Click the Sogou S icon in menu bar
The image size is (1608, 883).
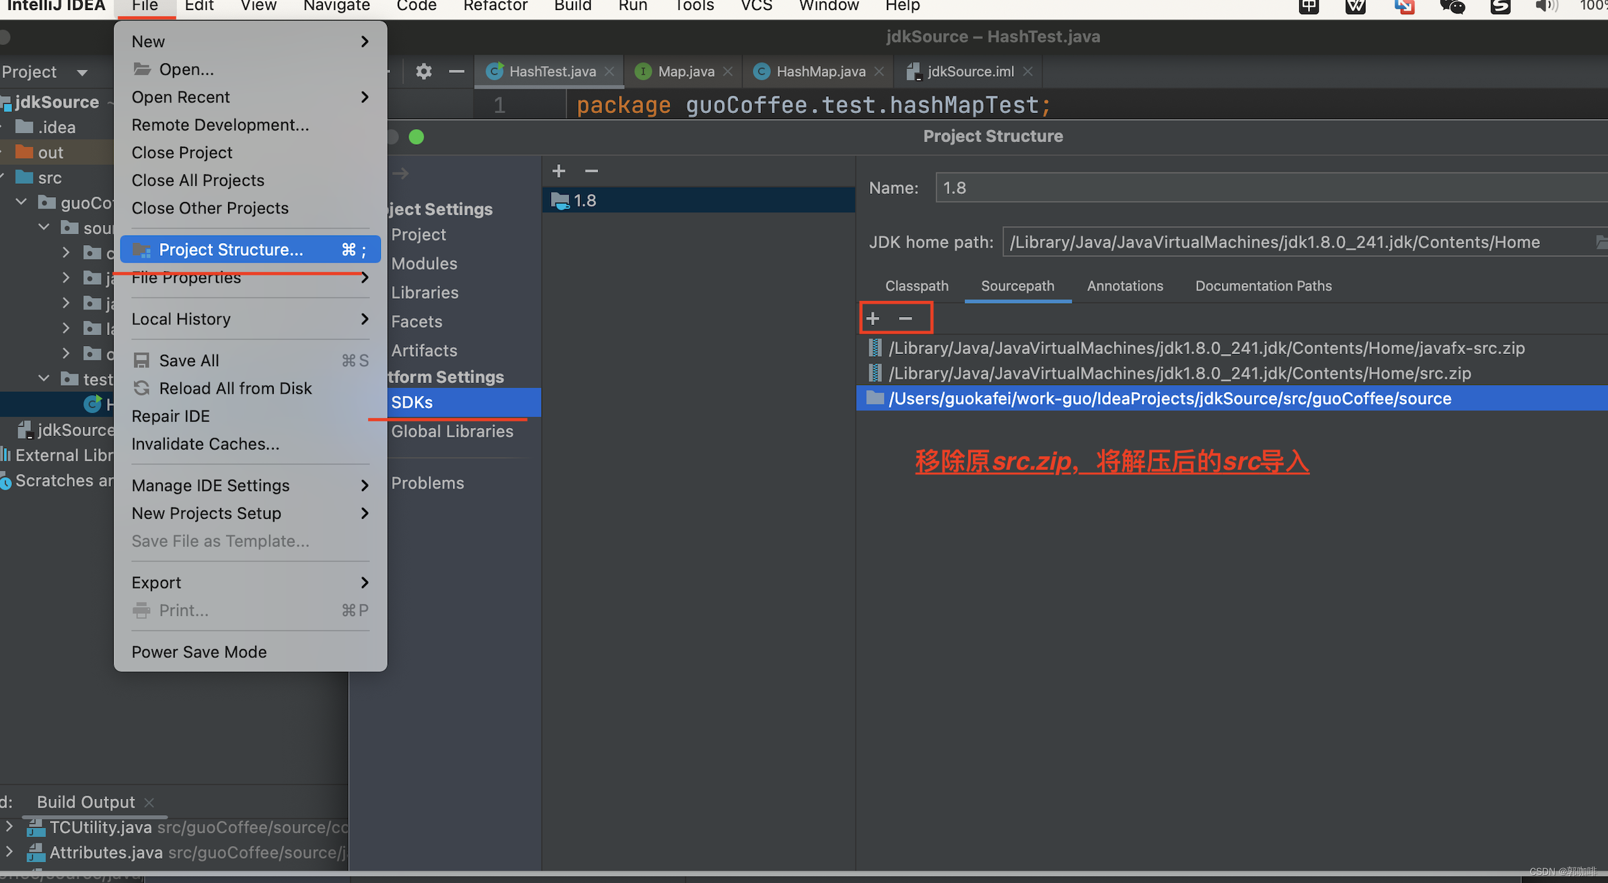coord(1500,7)
